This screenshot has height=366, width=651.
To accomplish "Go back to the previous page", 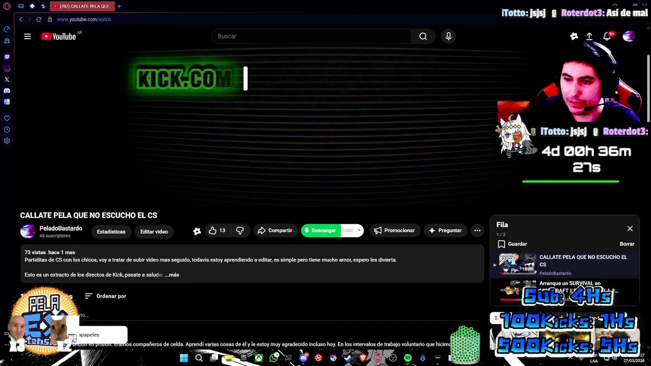I will 20,19.
